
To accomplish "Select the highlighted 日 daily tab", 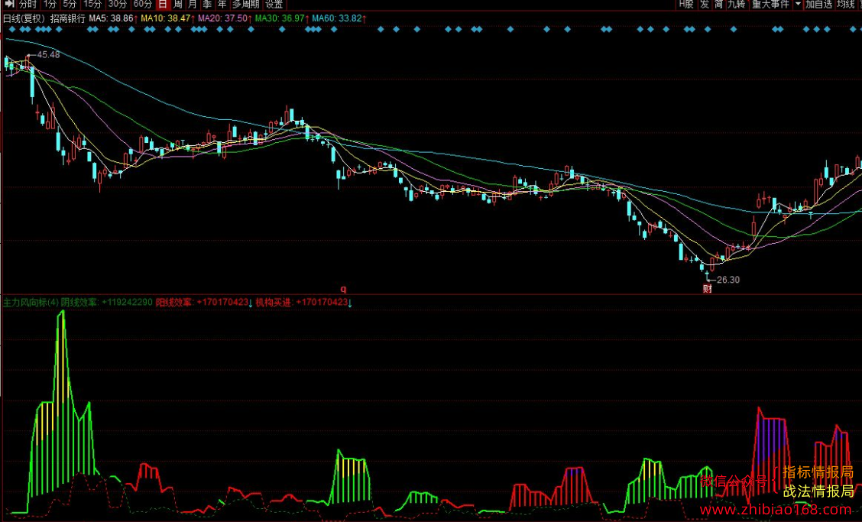I will [163, 5].
